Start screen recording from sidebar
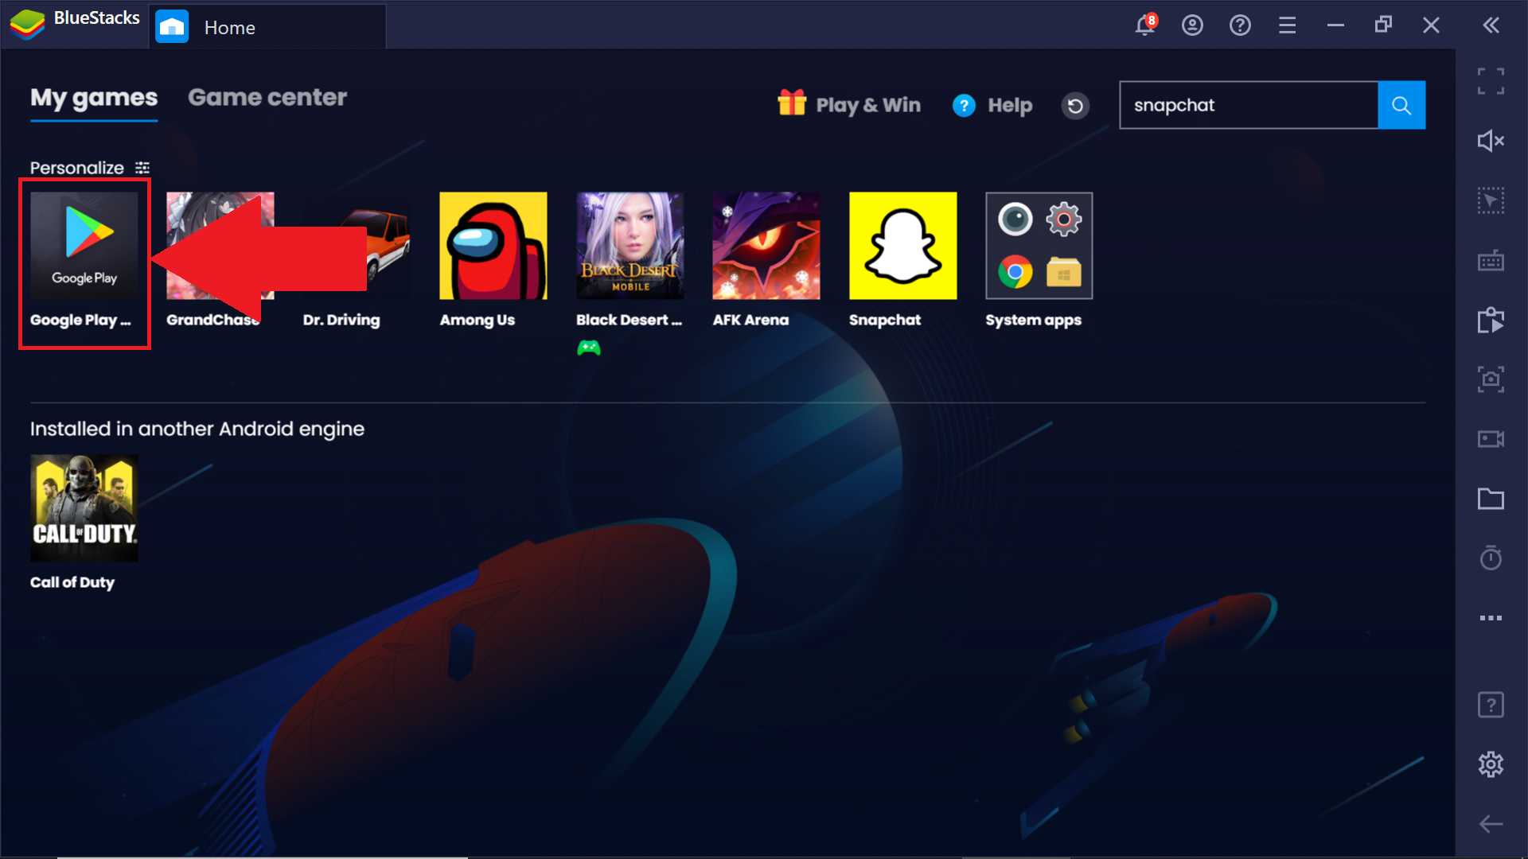Image resolution: width=1528 pixels, height=859 pixels. point(1491,439)
